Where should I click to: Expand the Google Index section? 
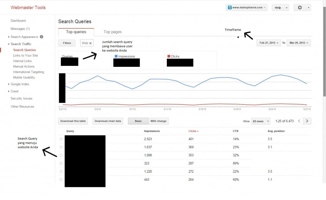20,84
